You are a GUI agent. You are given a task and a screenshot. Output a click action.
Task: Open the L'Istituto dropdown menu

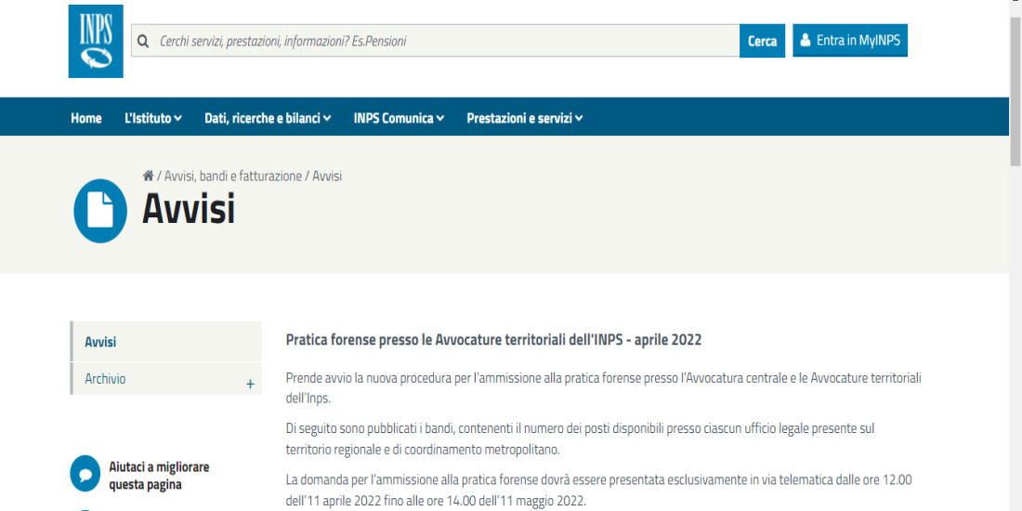click(153, 118)
